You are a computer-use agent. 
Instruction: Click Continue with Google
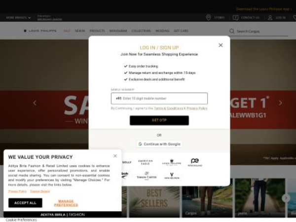(x=159, y=144)
